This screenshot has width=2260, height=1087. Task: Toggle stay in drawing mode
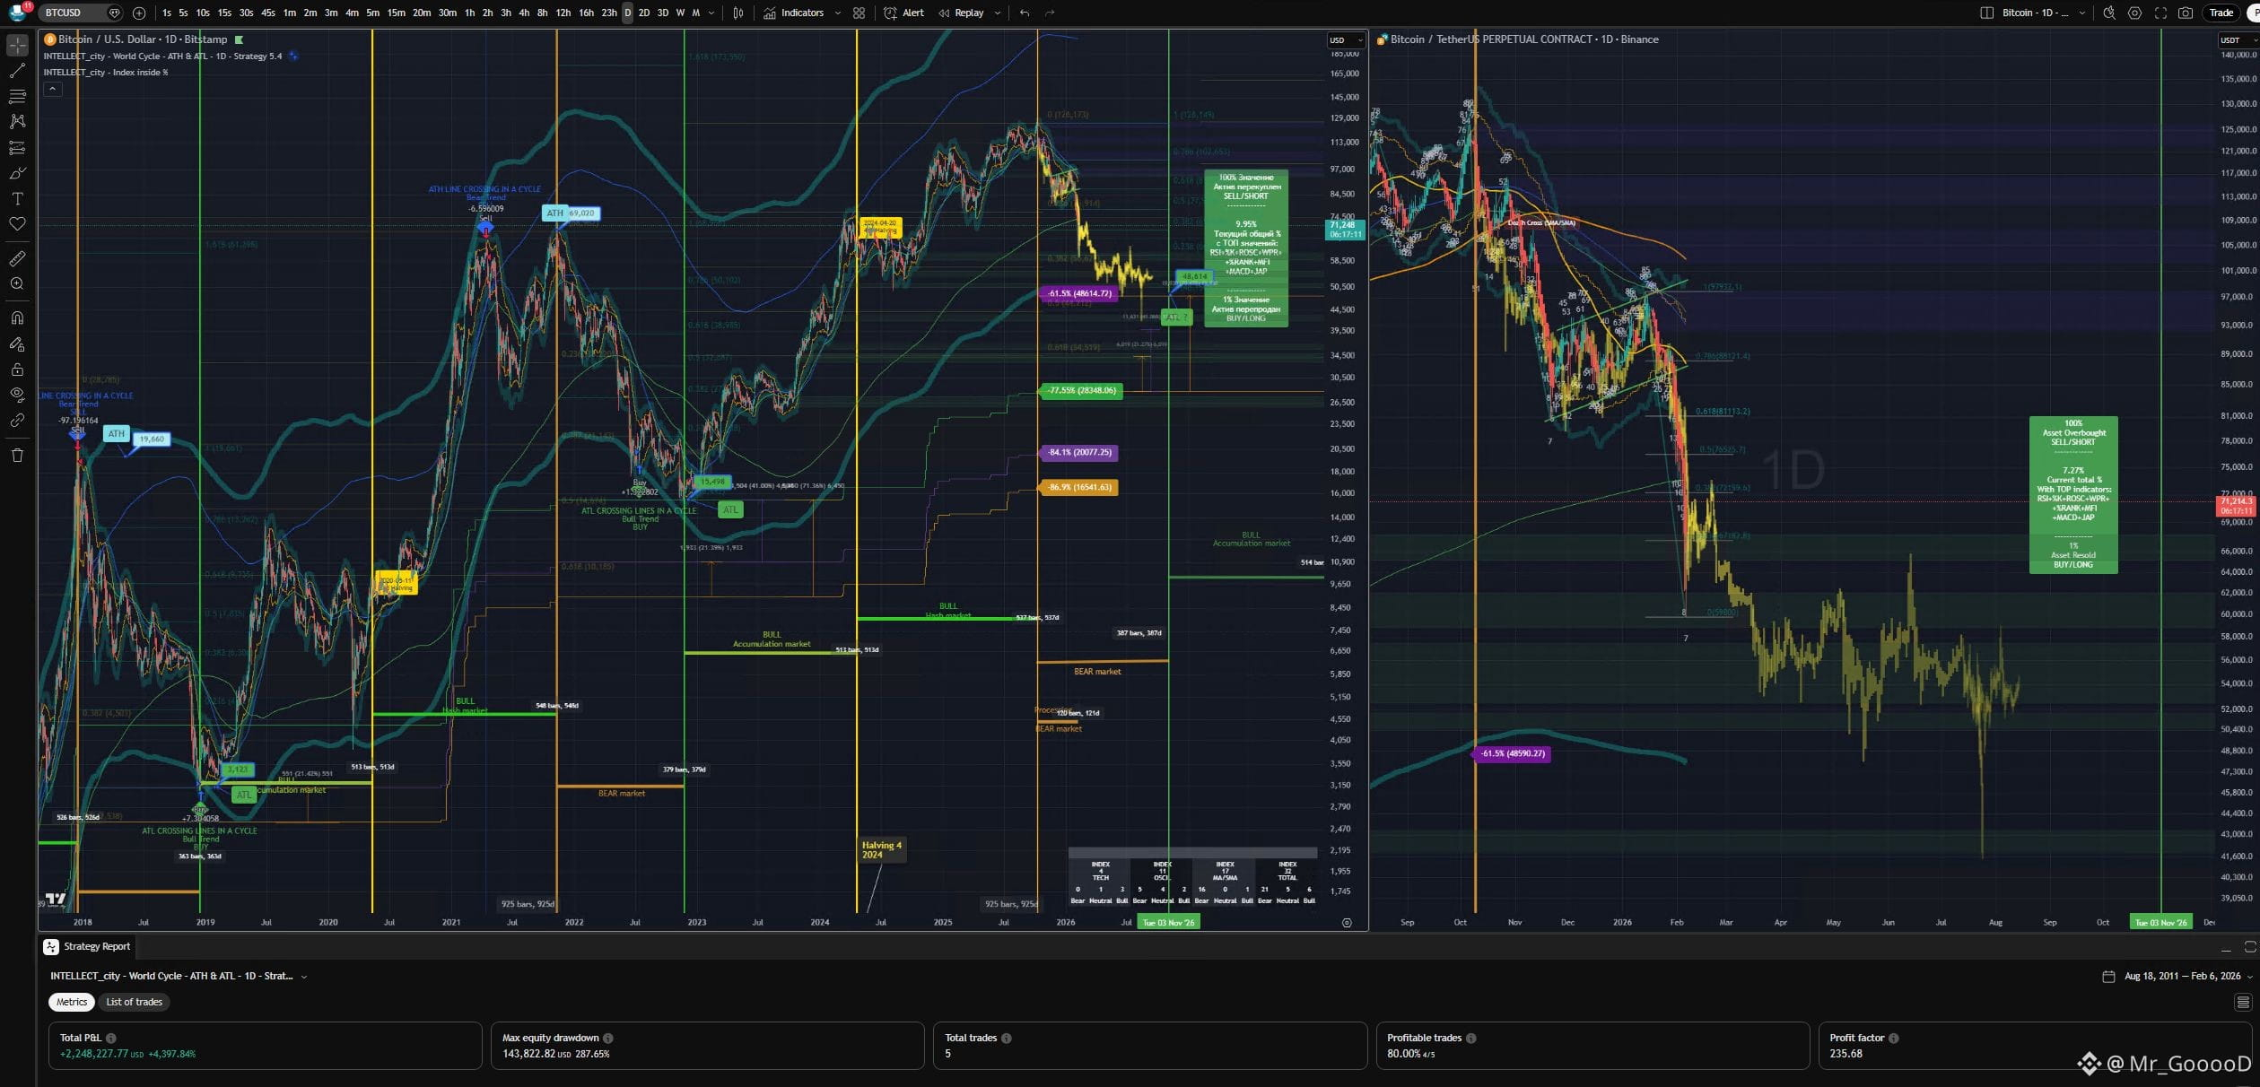pyautogui.click(x=17, y=343)
